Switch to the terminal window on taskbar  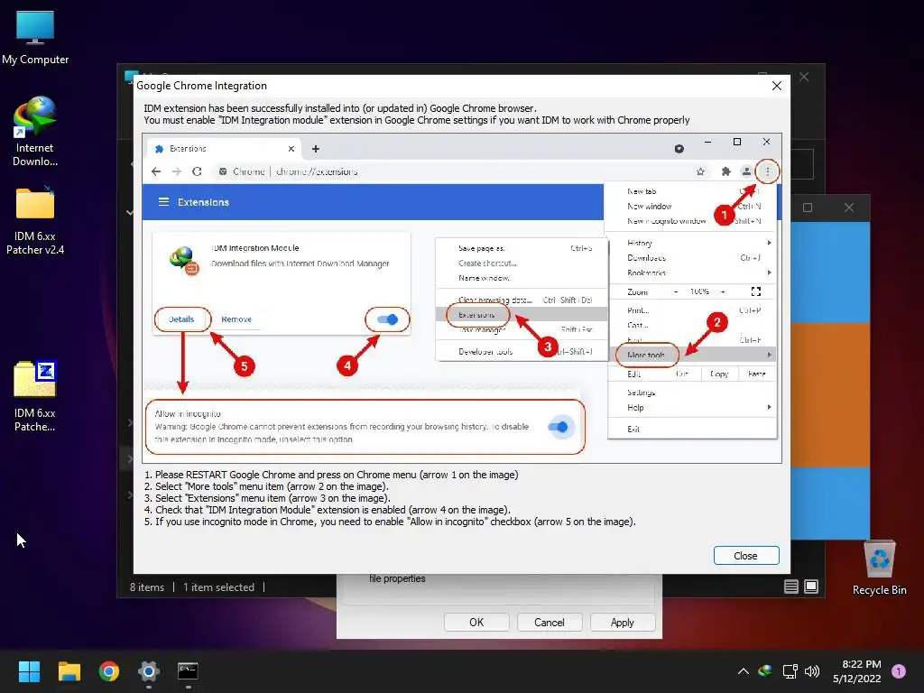point(188,671)
